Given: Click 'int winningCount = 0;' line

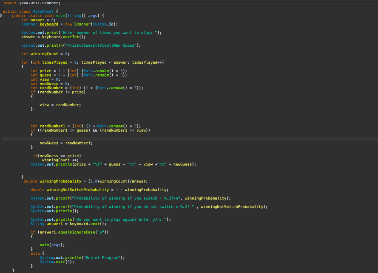Looking at the screenshot, I should [x=45, y=54].
